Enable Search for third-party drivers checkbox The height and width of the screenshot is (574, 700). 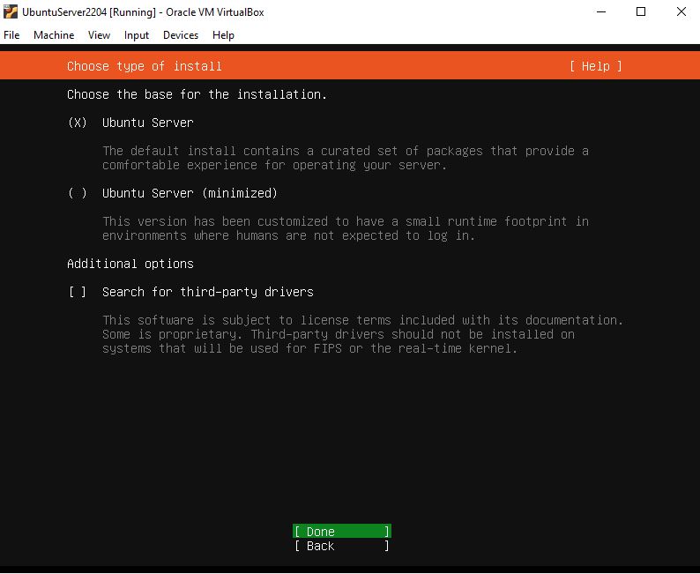tap(78, 292)
